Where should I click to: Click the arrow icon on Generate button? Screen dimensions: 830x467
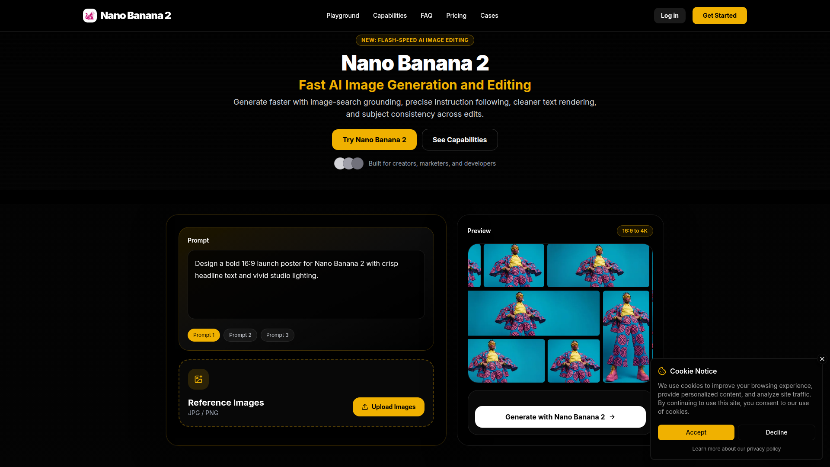click(x=612, y=417)
